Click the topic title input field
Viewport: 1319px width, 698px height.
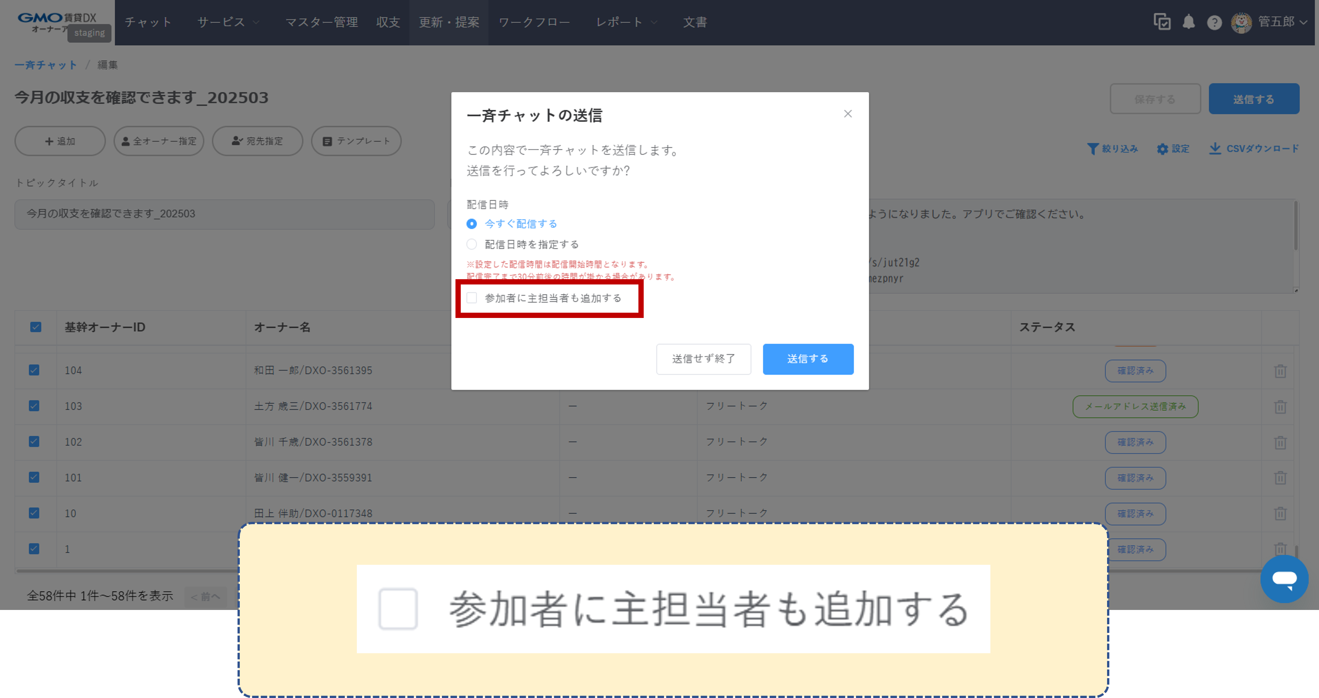point(224,214)
